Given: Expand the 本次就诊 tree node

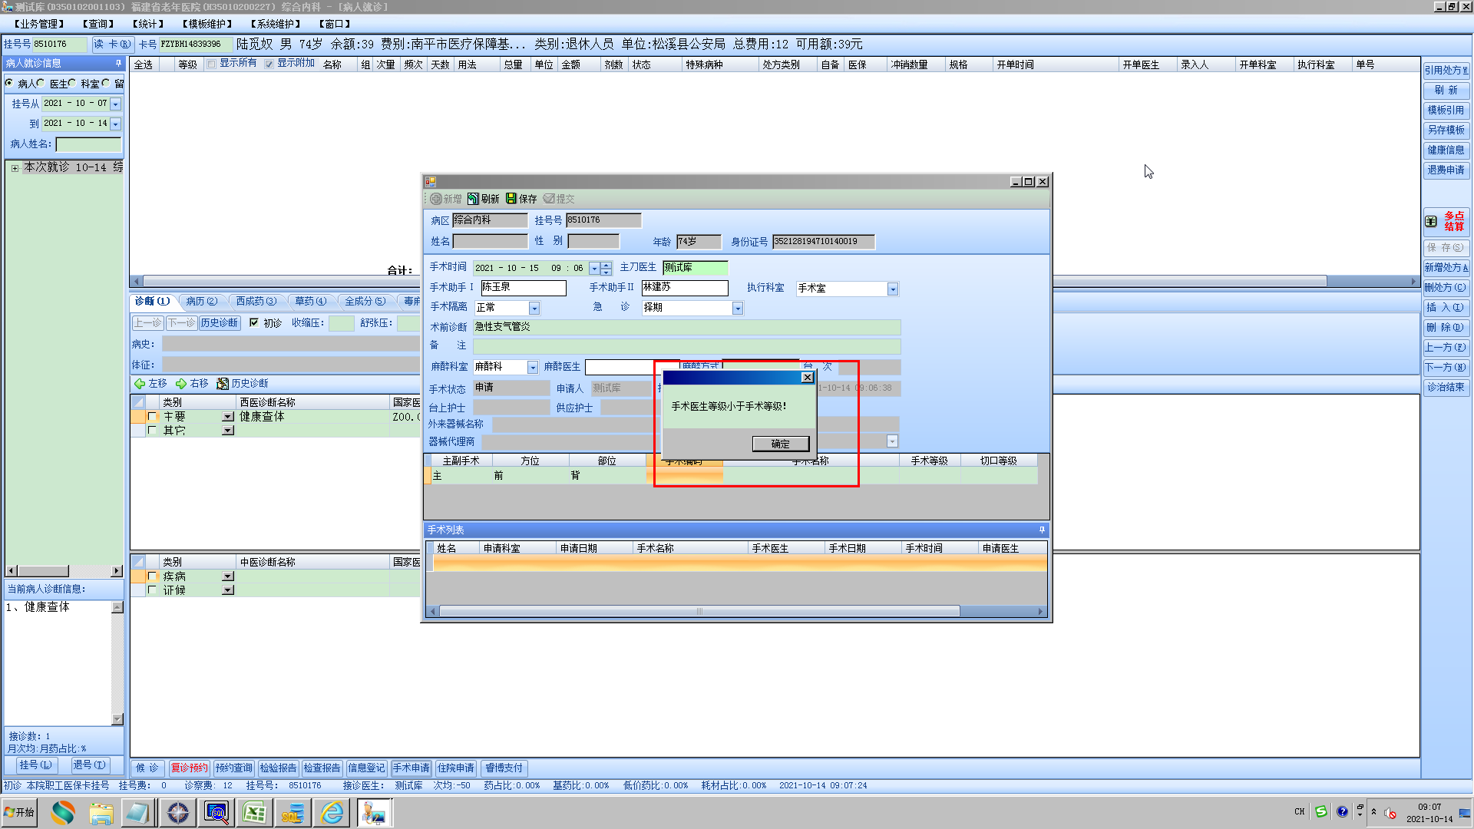Looking at the screenshot, I should point(15,168).
